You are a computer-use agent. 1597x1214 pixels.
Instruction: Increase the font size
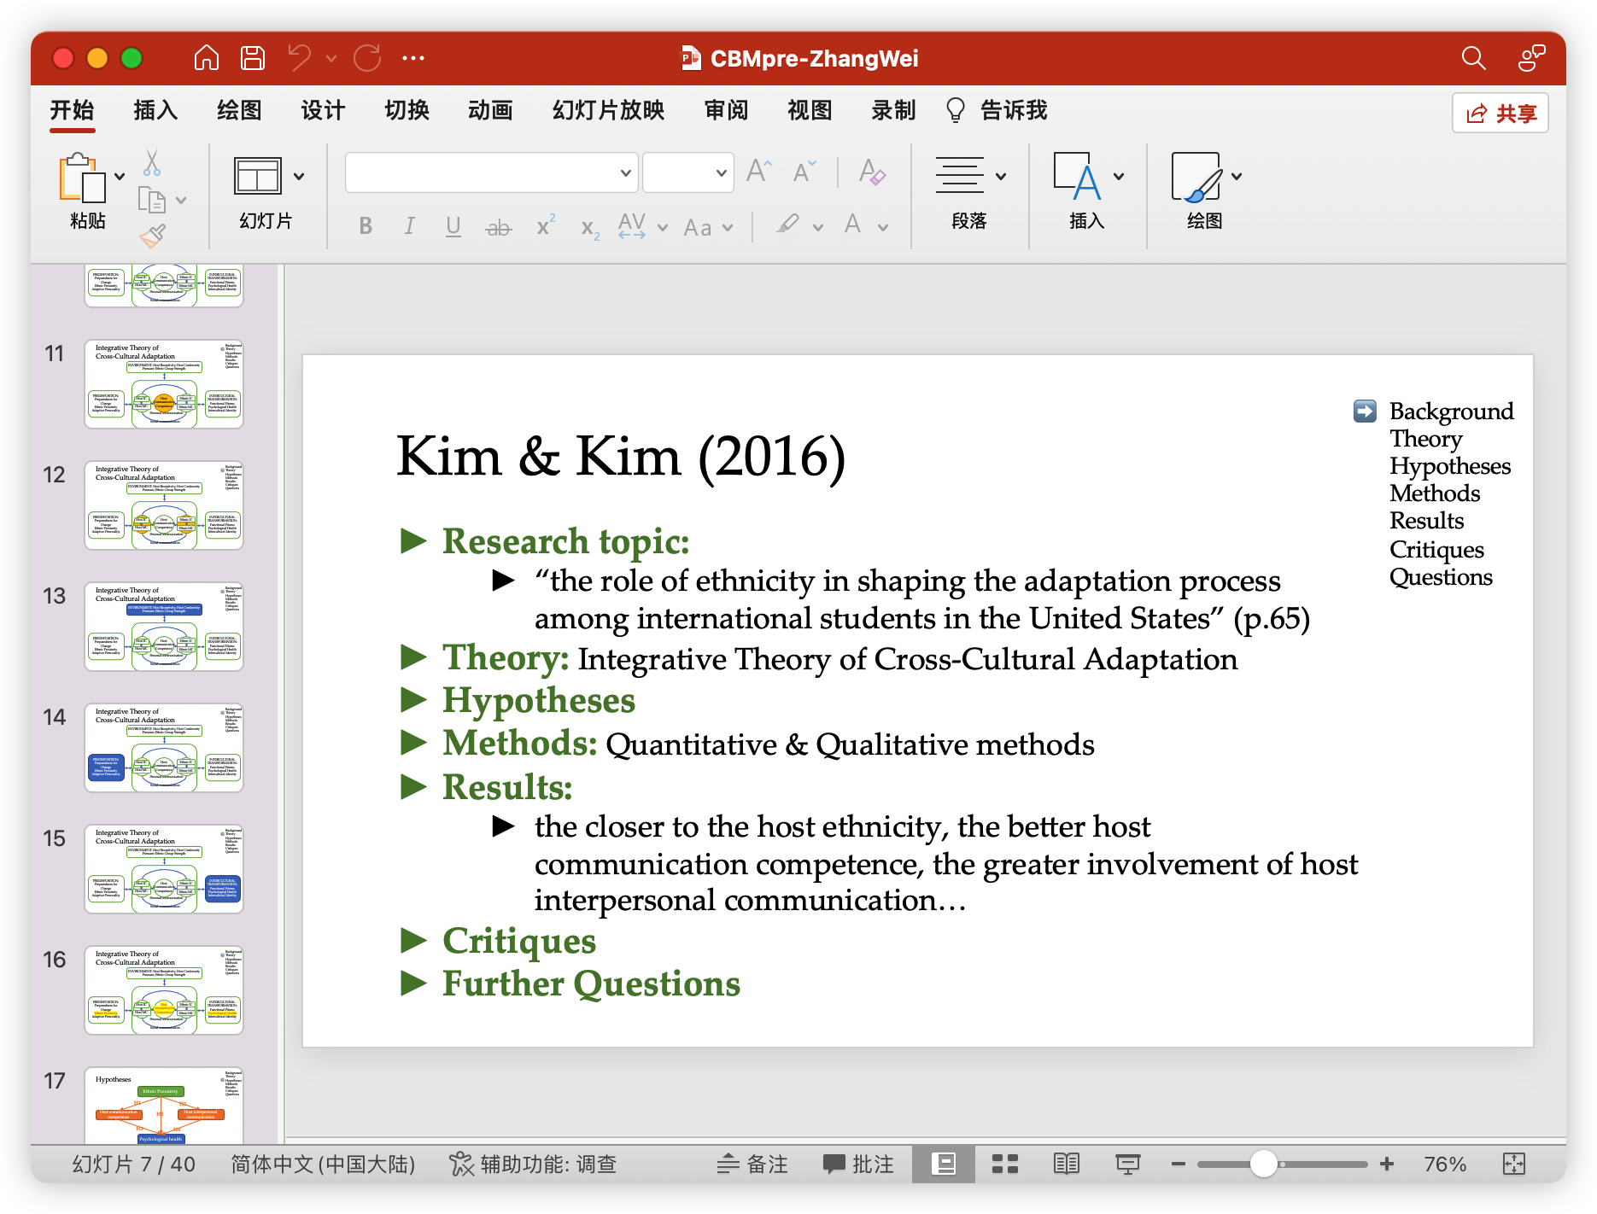tap(758, 172)
